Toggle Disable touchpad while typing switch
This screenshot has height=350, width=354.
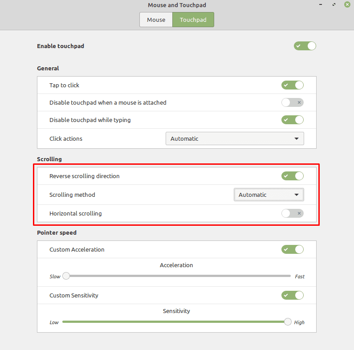pyautogui.click(x=293, y=120)
